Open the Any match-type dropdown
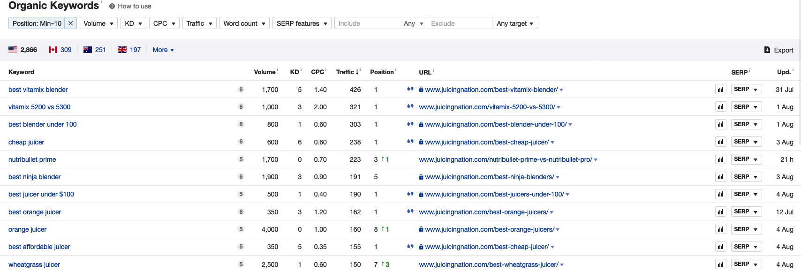This screenshot has width=801, height=272. pos(414,23)
